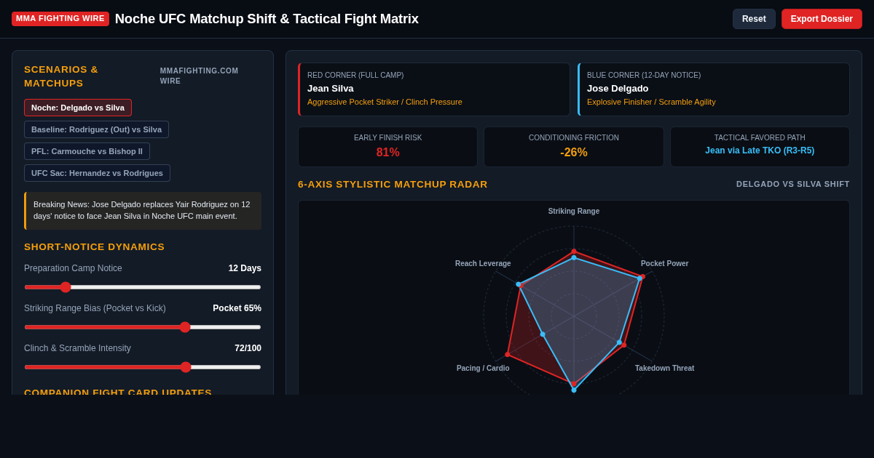
Task: Click the Companion Fight Card Updates heading
Action: [118, 391]
